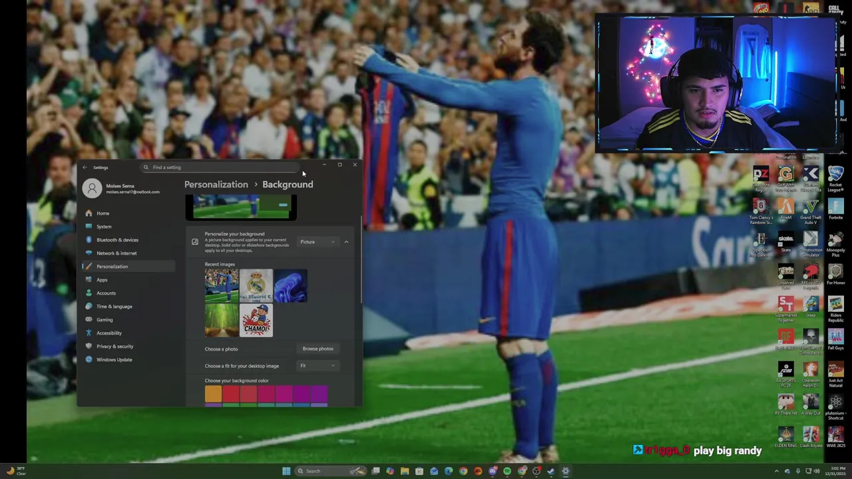Click Personalization breadcrumb link

coord(216,184)
